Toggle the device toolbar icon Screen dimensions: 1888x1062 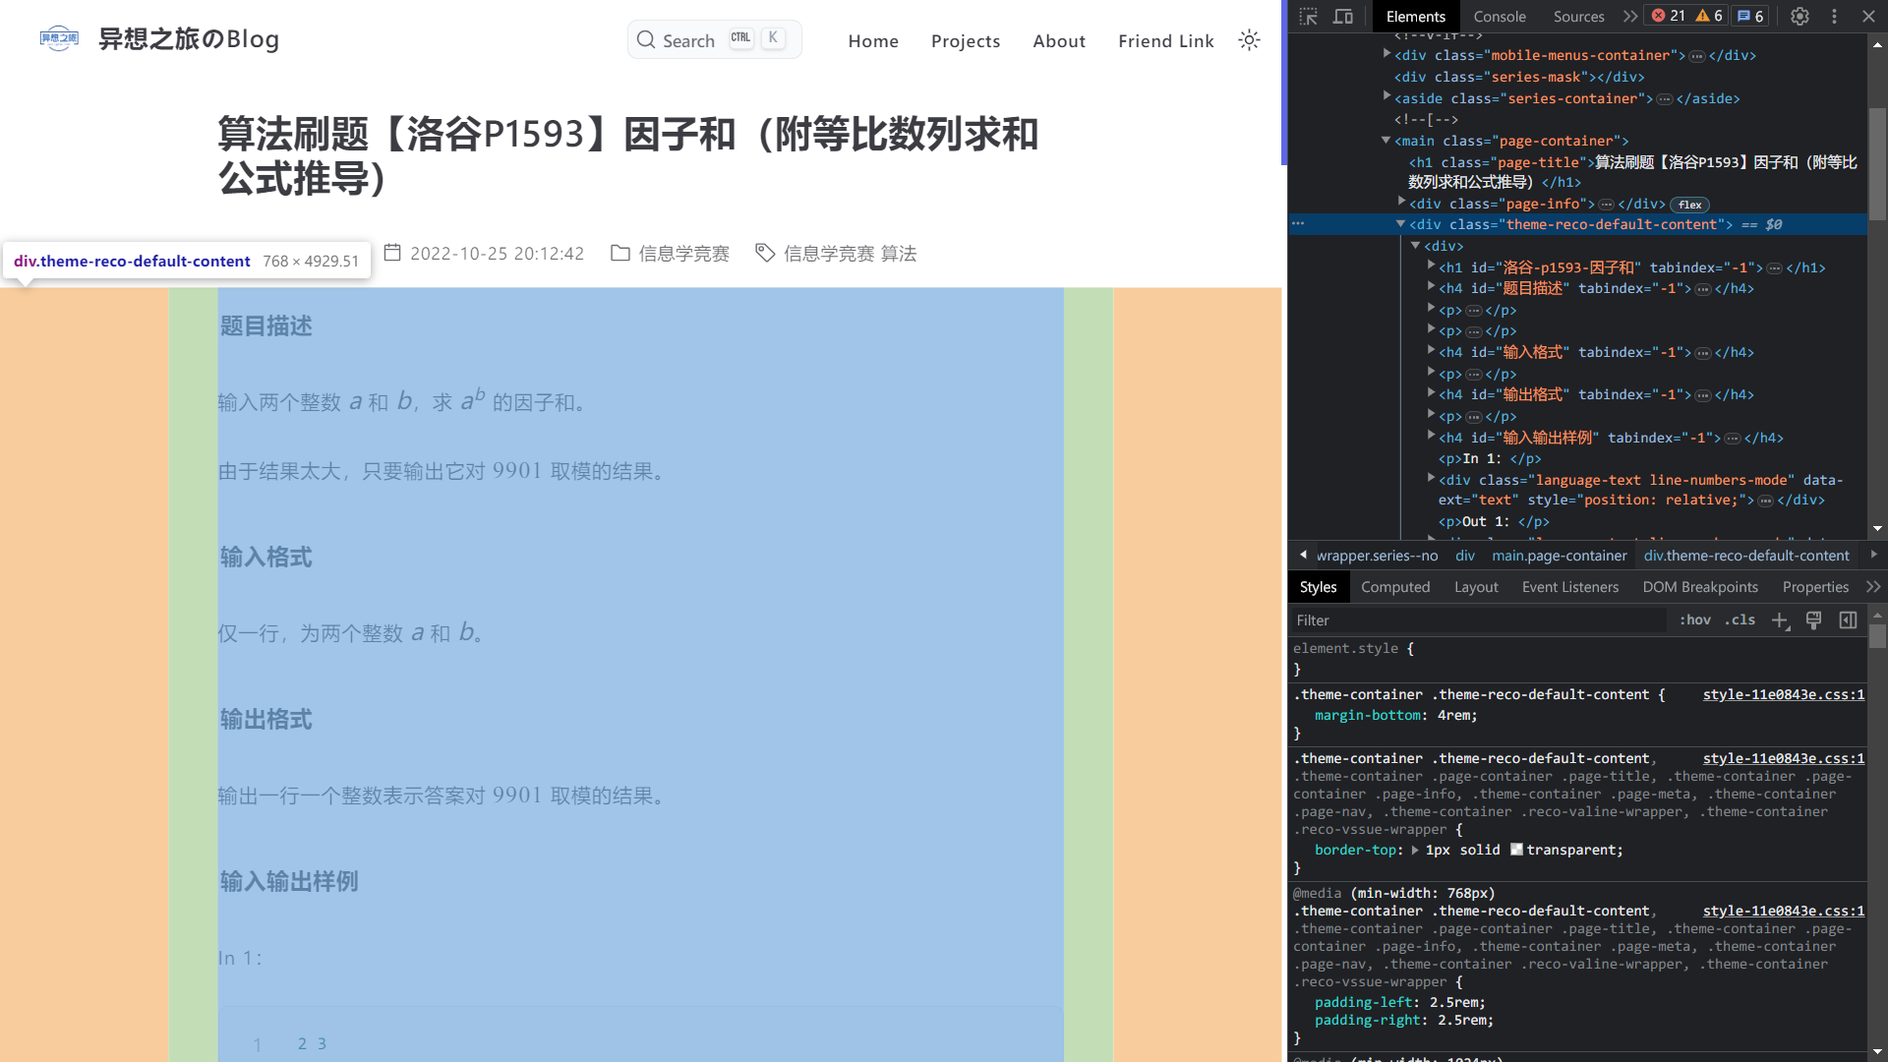pos(1342,17)
